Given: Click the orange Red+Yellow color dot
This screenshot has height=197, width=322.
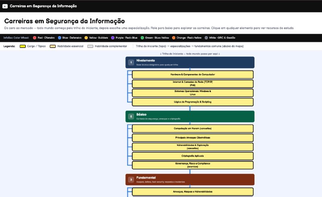Looking at the screenshot, I should point(173,38).
